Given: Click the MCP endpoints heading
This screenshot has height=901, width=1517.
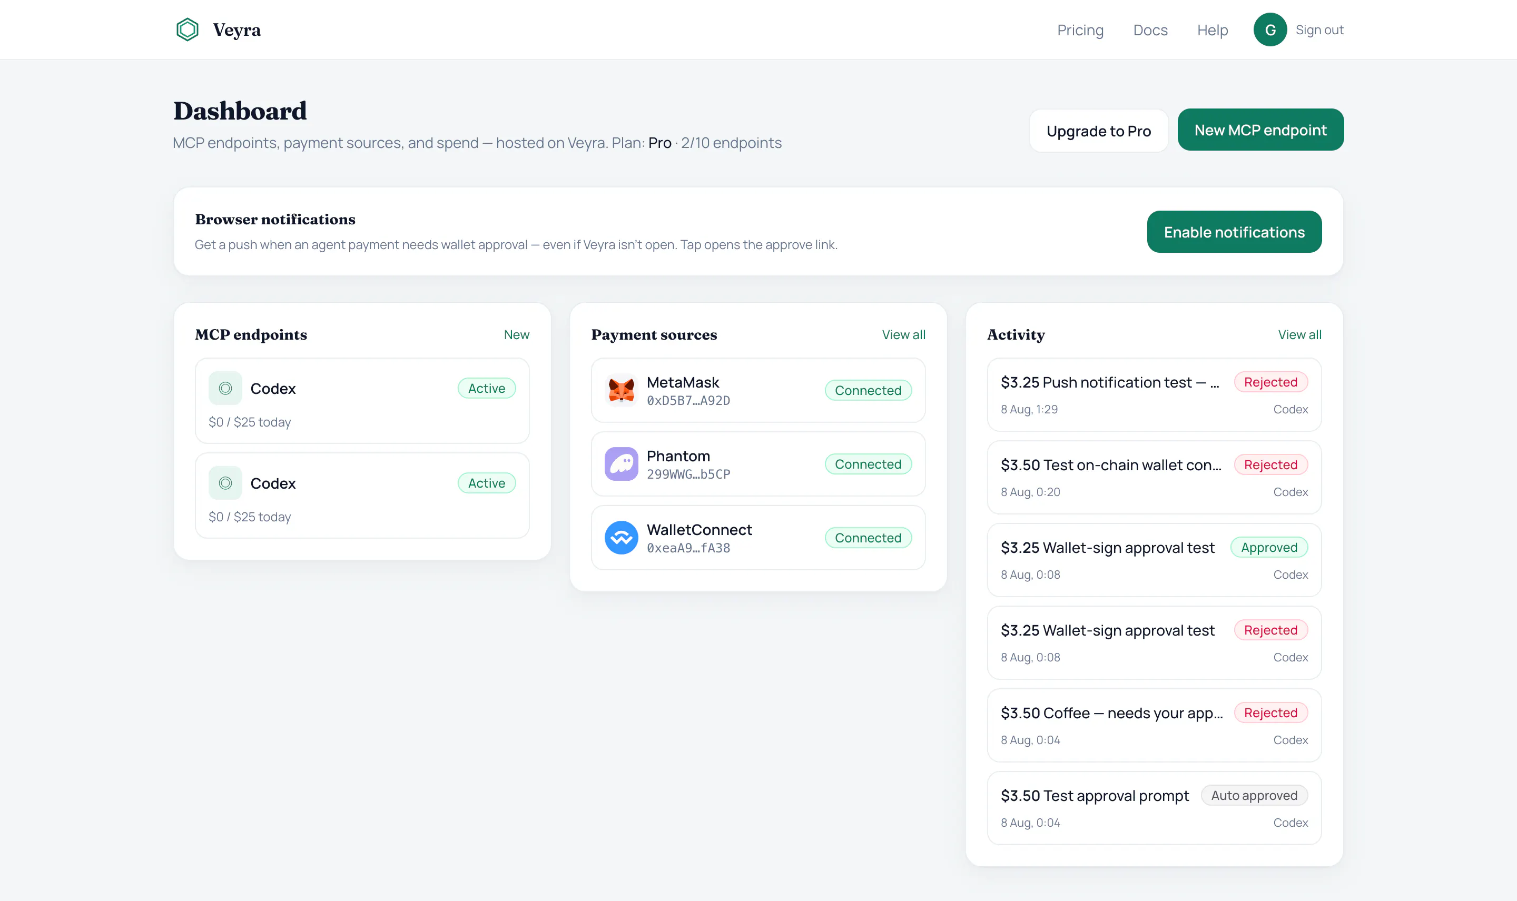Looking at the screenshot, I should (x=251, y=334).
